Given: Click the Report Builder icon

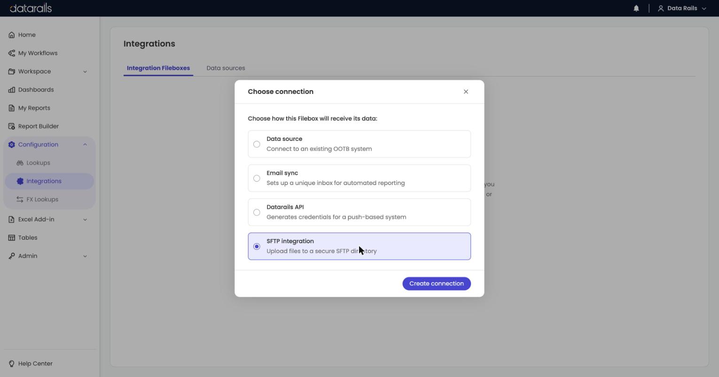Looking at the screenshot, I should click(x=12, y=126).
